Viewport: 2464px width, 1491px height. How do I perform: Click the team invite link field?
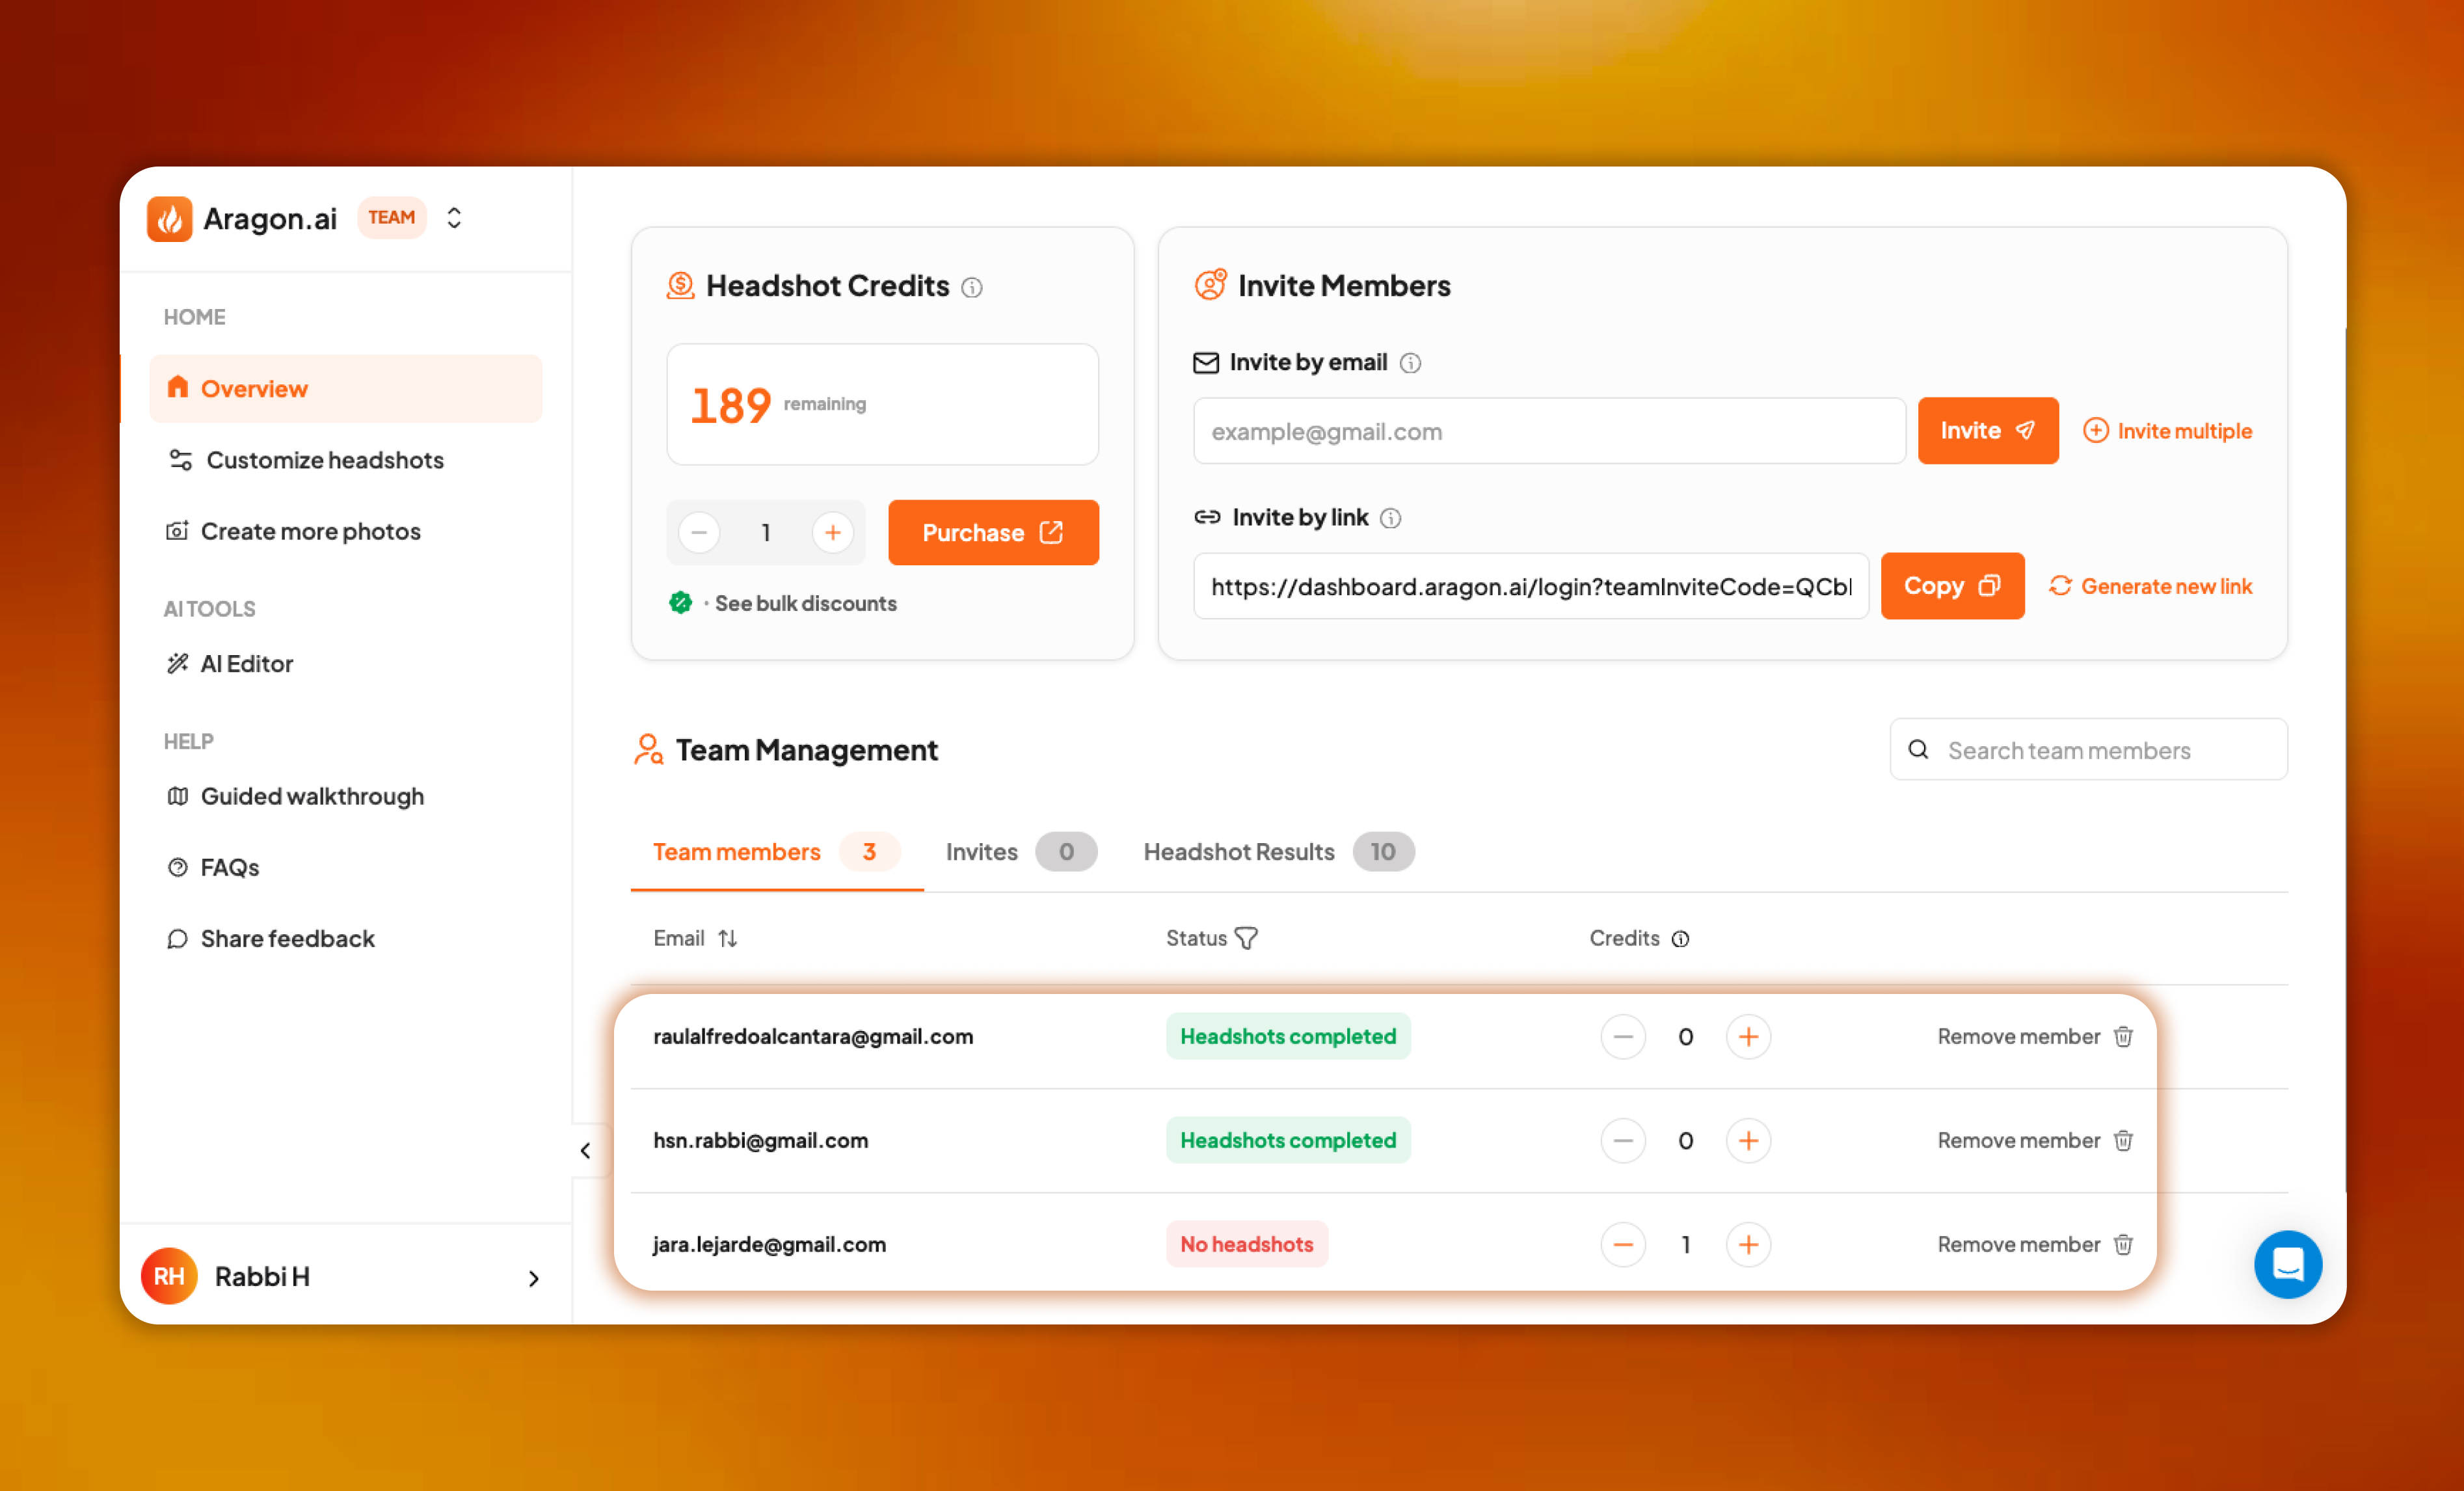point(1531,586)
